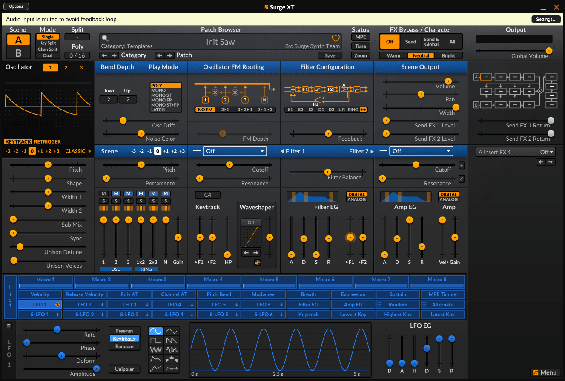
Task: Click the Zoom status button
Action: pos(360,56)
